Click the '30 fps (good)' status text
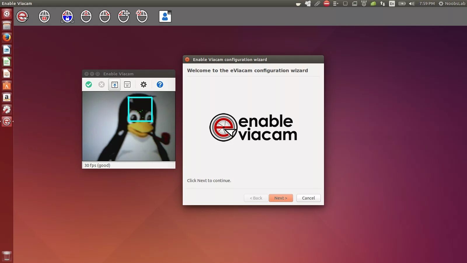Screen dimensions: 467x263 tap(97, 165)
